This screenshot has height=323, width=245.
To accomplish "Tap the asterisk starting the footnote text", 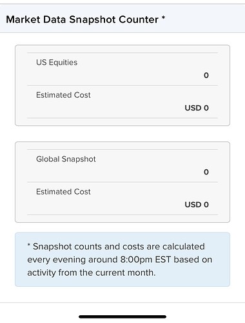I will pos(29,245).
